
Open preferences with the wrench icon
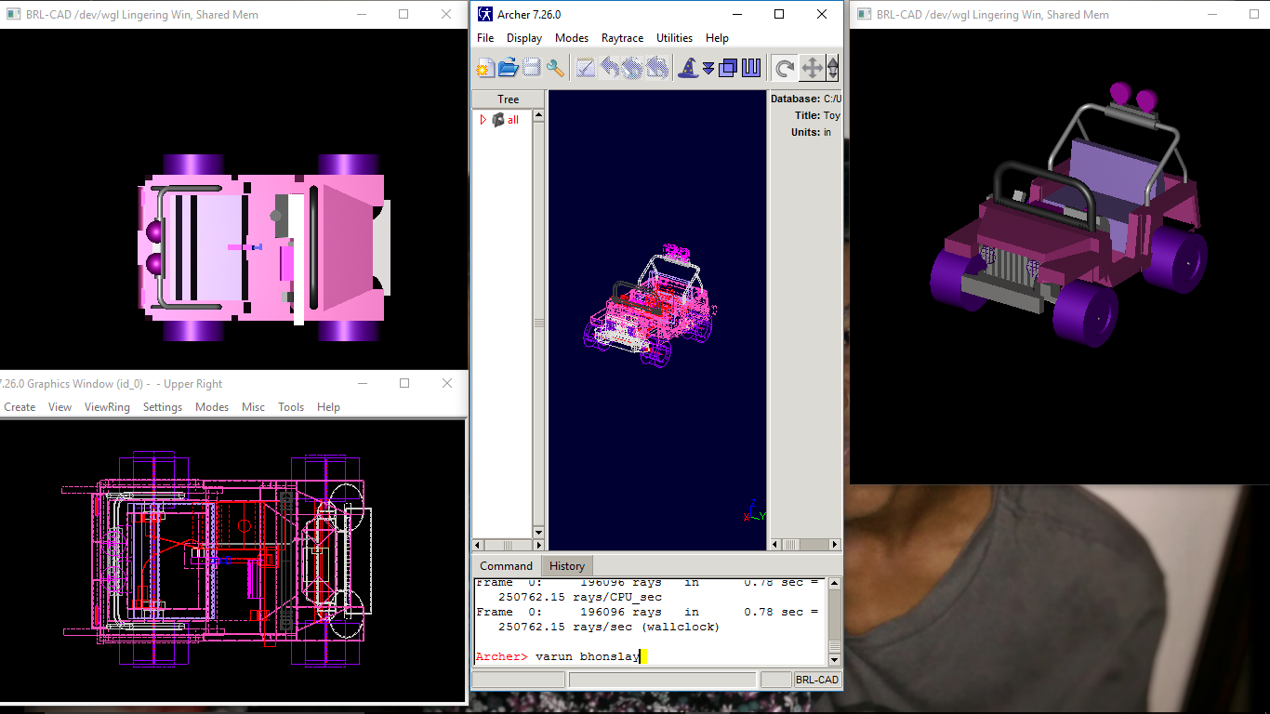[x=555, y=68]
